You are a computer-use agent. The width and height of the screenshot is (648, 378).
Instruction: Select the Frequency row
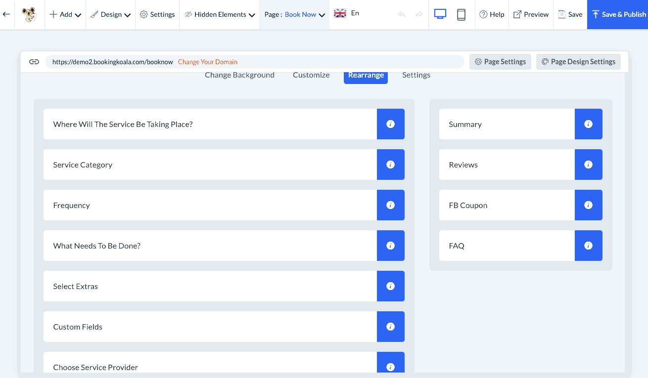[224, 205]
